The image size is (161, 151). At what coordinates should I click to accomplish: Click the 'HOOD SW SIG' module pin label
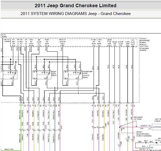[115, 44]
